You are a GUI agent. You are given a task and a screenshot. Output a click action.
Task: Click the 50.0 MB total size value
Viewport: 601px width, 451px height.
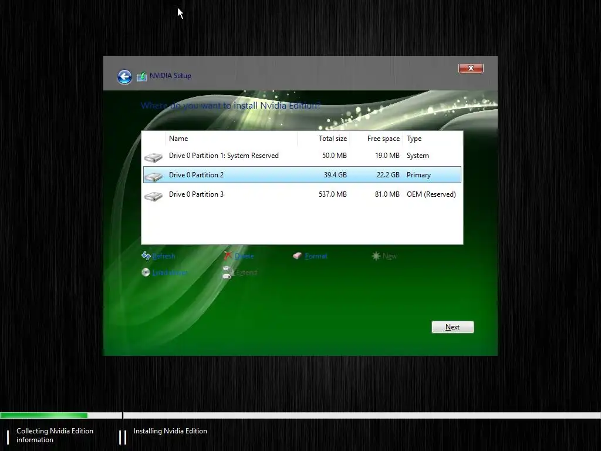(334, 156)
